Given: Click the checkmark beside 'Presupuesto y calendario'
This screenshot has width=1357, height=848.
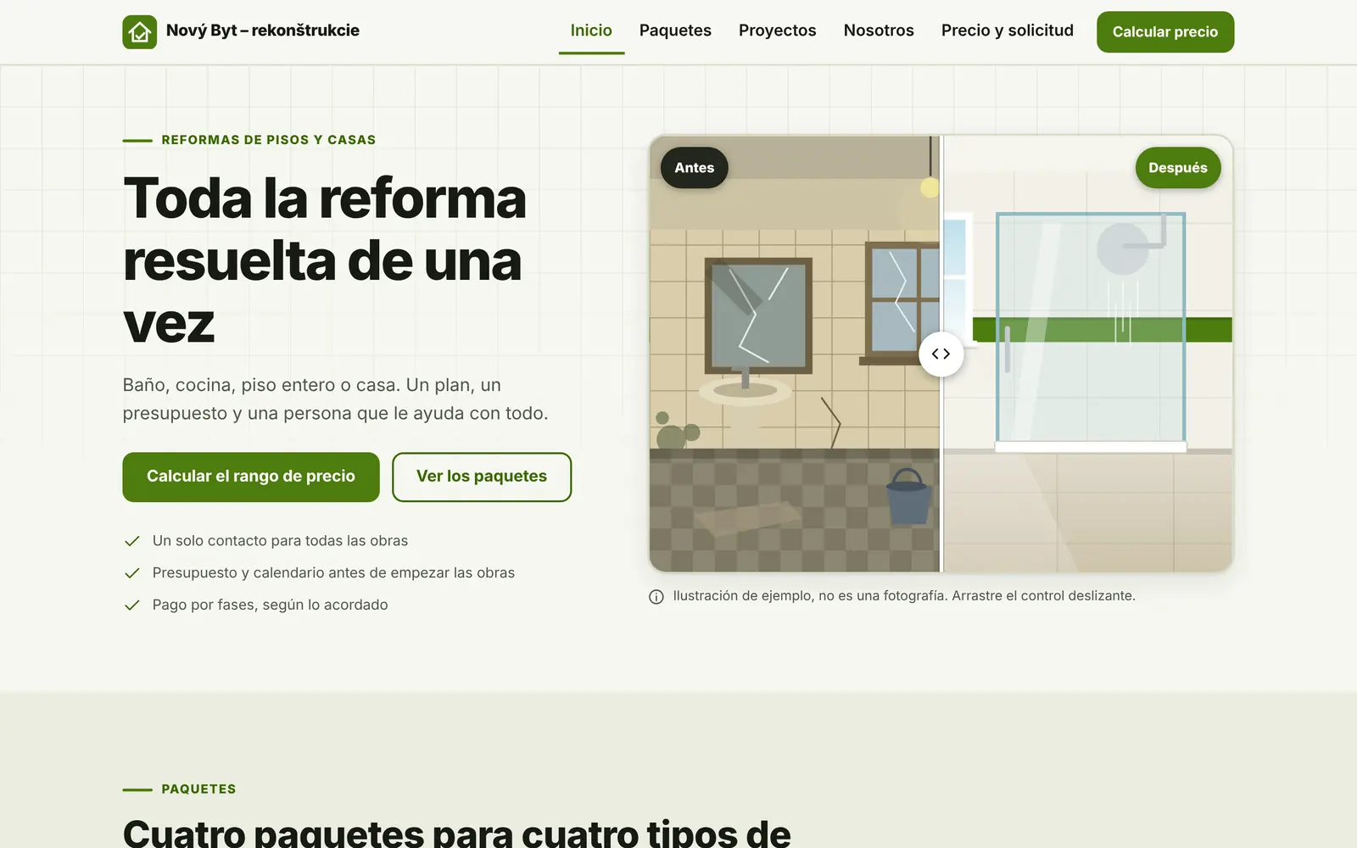Looking at the screenshot, I should 131,573.
